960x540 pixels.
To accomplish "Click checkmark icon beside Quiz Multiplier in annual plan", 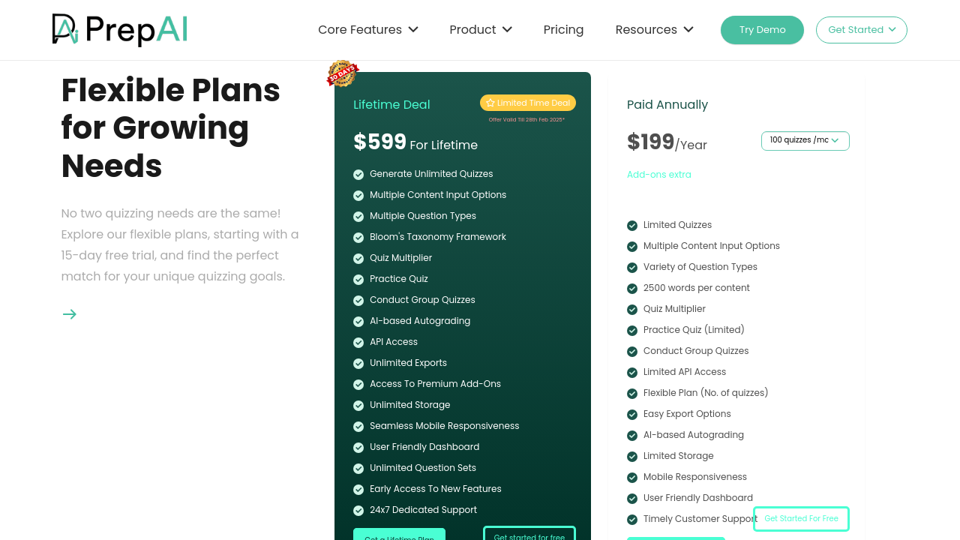I will tap(632, 310).
